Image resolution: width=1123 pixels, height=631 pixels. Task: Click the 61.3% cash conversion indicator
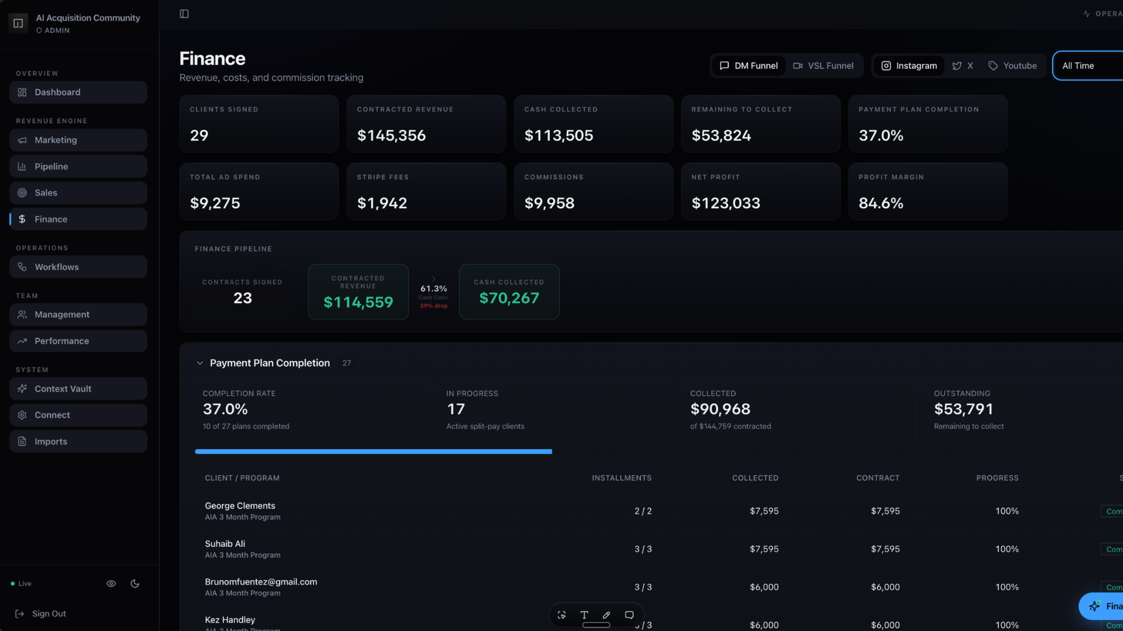(x=433, y=293)
